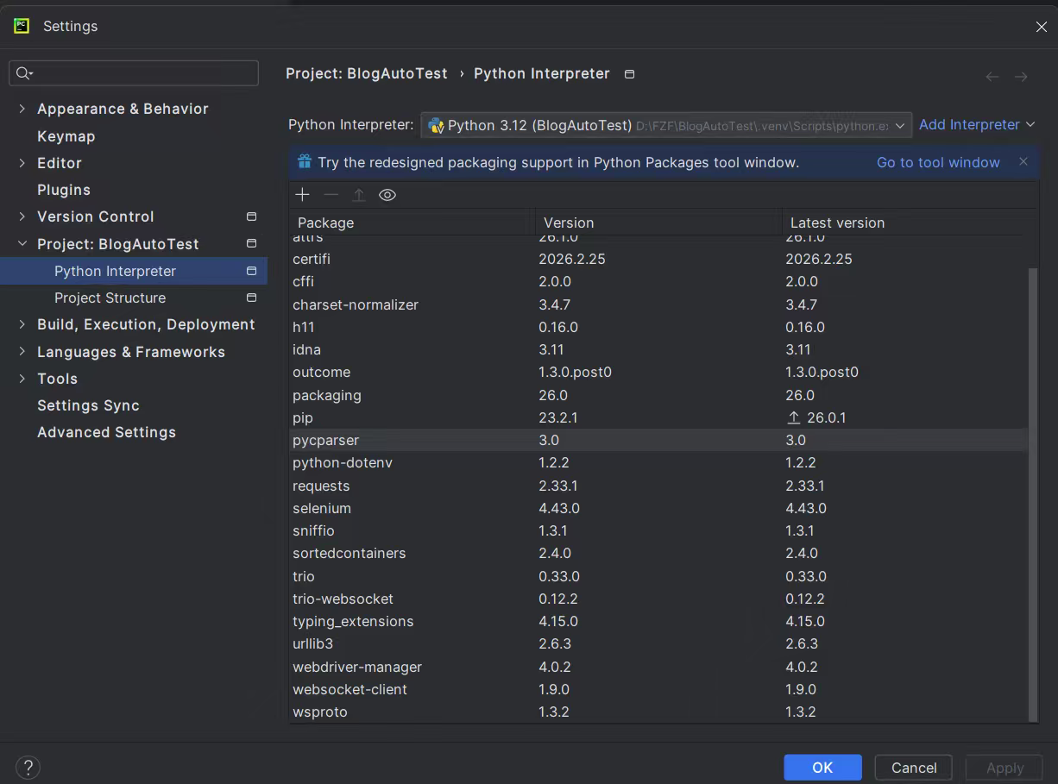This screenshot has height=784, width=1058.
Task: Click the gift icon in packaging banner
Action: tap(304, 161)
